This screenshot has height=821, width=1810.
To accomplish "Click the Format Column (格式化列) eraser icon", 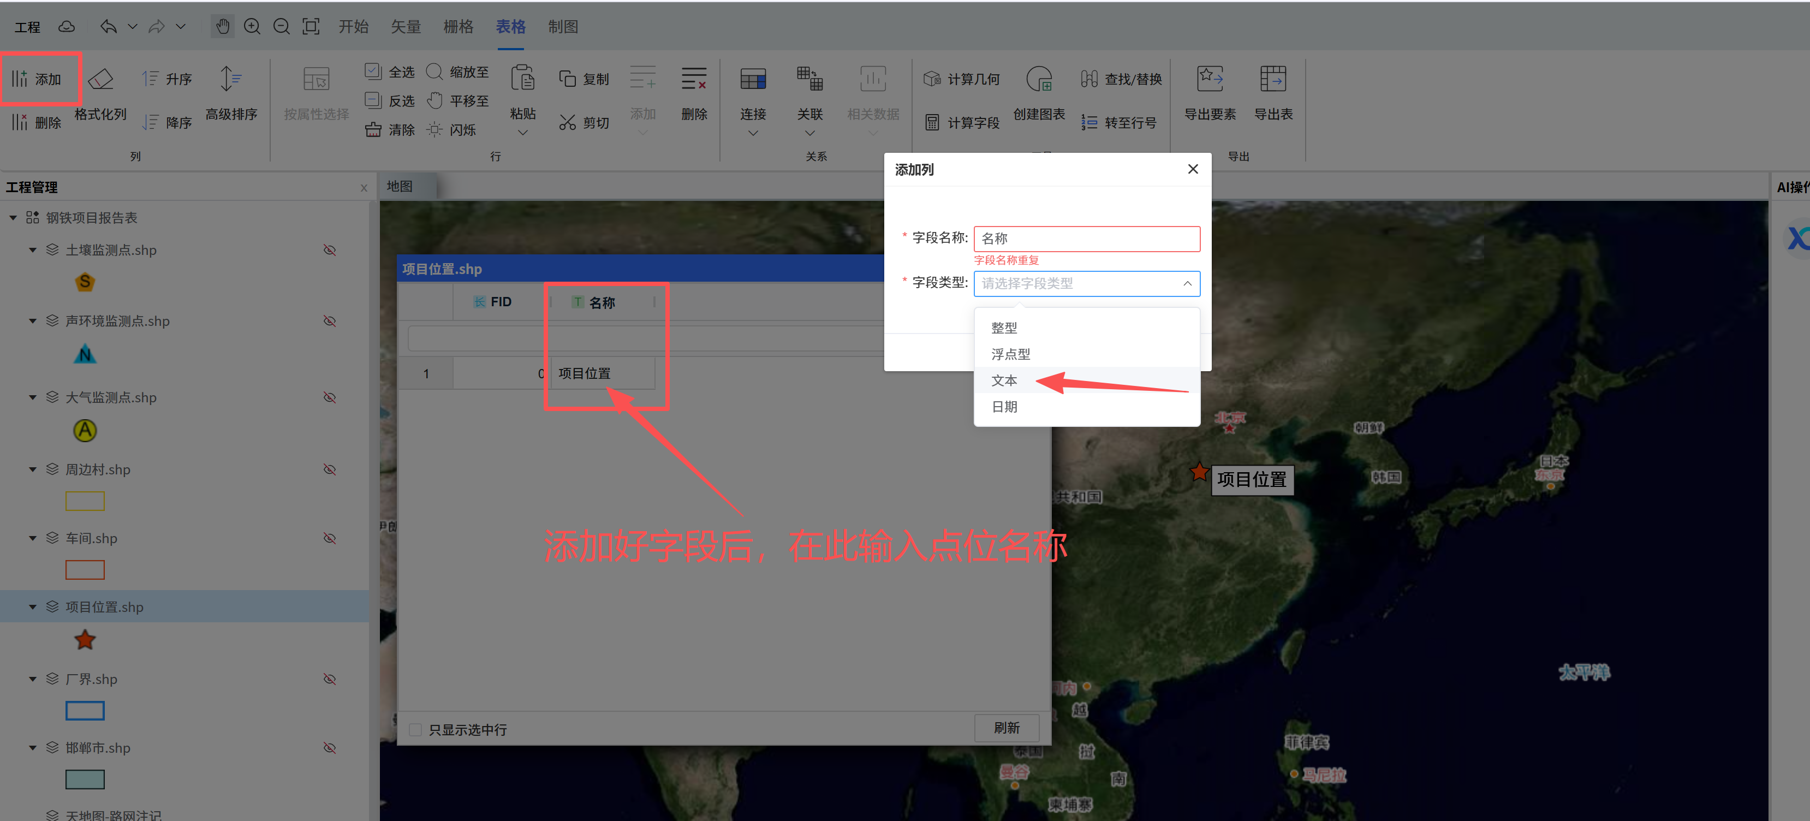I will coord(100,80).
